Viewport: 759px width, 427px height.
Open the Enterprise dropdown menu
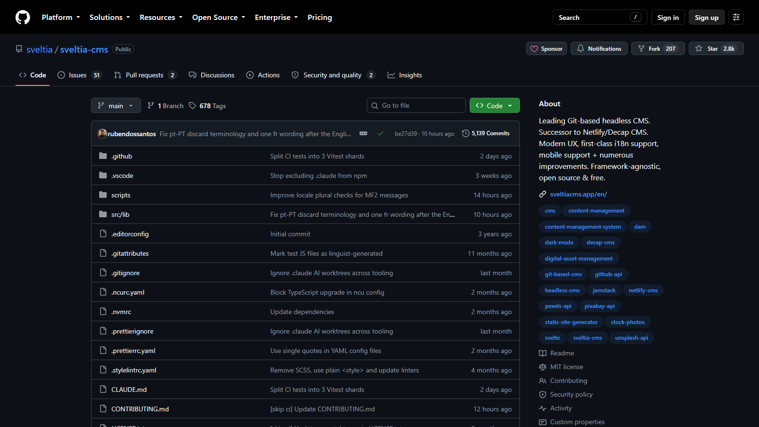[276, 18]
